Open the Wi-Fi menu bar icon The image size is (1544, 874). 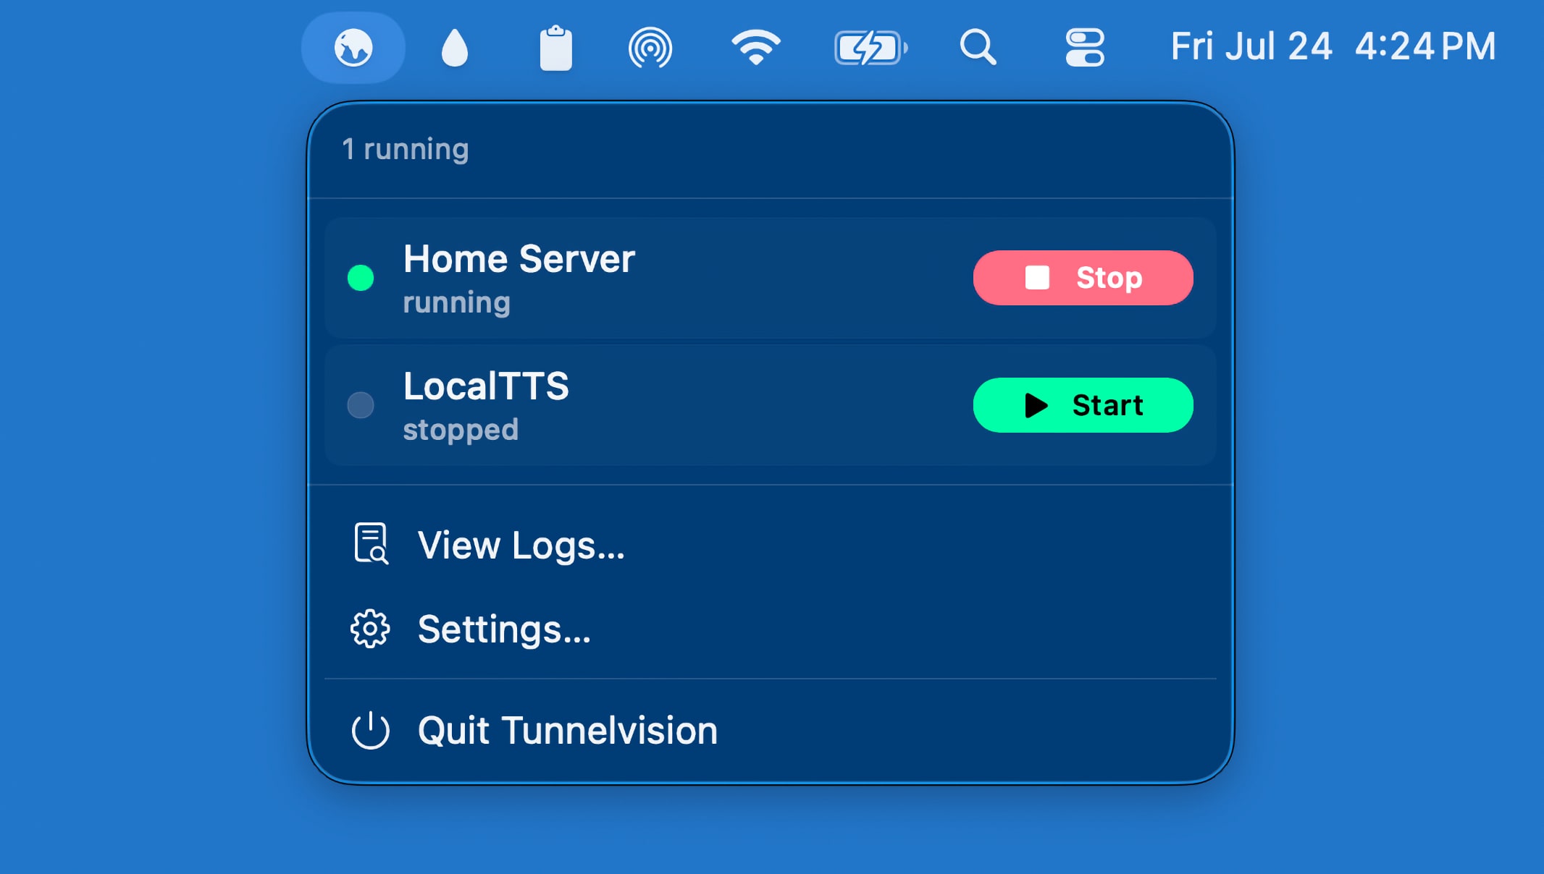(756, 48)
